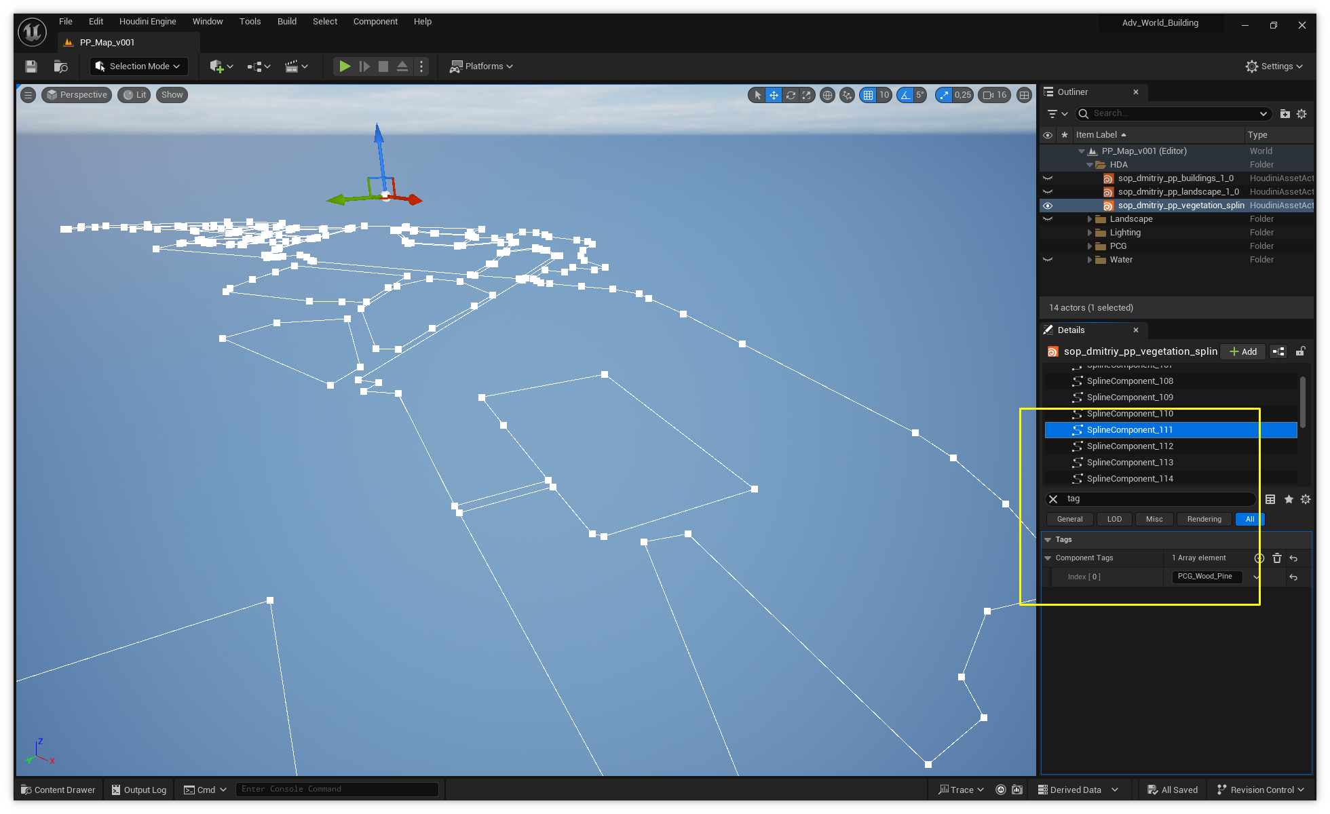Toggle visibility eye for sop_dmitriy_pp_vegetation_splin actor
Viewport: 1330px width, 814px height.
pos(1048,206)
